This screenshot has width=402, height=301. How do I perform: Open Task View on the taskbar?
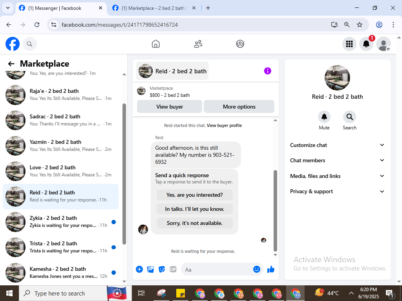coord(141,293)
